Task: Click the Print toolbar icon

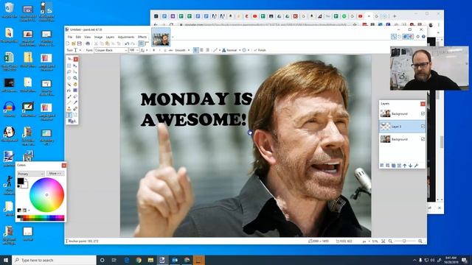Action: tap(88, 43)
